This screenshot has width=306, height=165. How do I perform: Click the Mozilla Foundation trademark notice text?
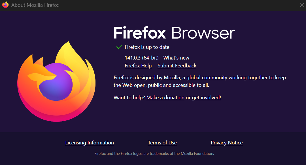[x=154, y=153]
